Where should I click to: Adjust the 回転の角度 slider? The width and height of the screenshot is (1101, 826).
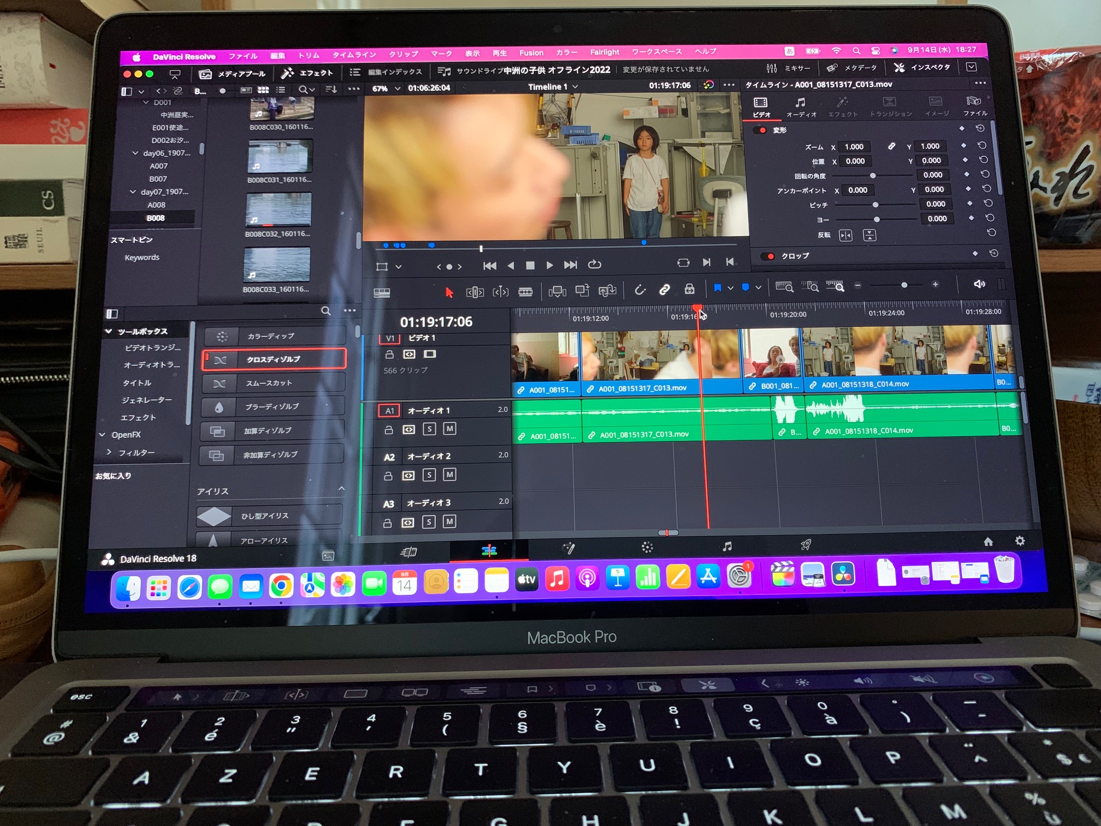(x=872, y=176)
